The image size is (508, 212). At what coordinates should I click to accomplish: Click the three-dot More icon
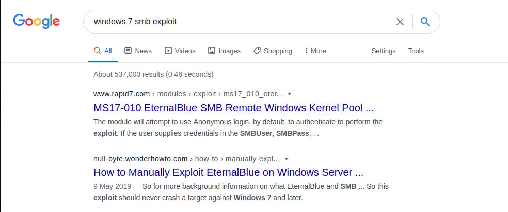click(x=307, y=51)
